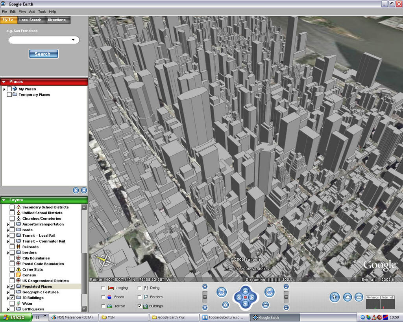403x322 pixels.
Task: Uncheck the Populated Places layer checkbox
Action: click(12, 286)
